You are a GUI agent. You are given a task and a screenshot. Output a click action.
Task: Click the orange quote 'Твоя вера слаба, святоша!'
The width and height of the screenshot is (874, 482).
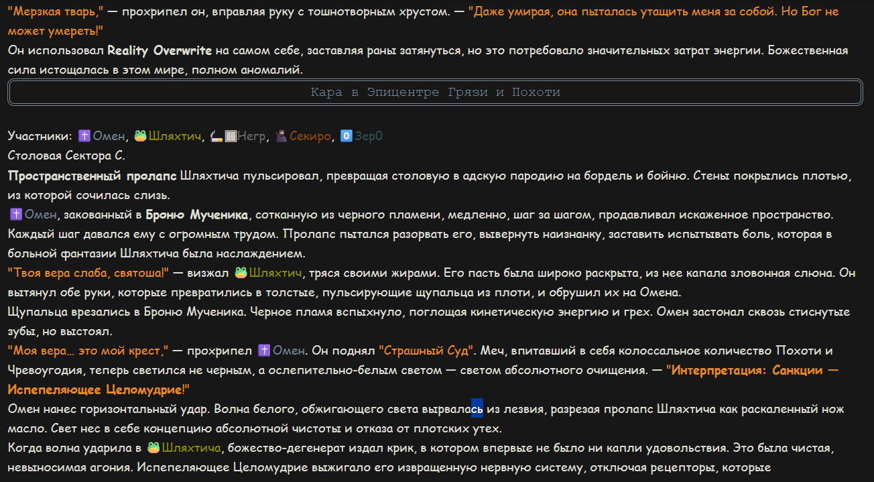tap(88, 273)
